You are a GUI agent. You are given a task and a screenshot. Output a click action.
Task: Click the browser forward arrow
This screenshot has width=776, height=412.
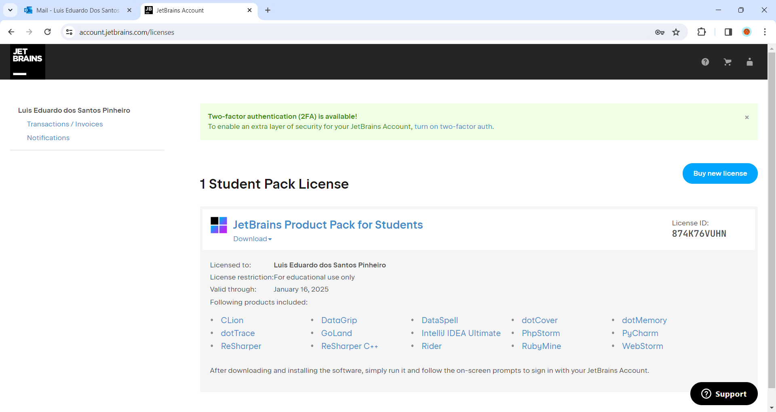click(x=29, y=32)
